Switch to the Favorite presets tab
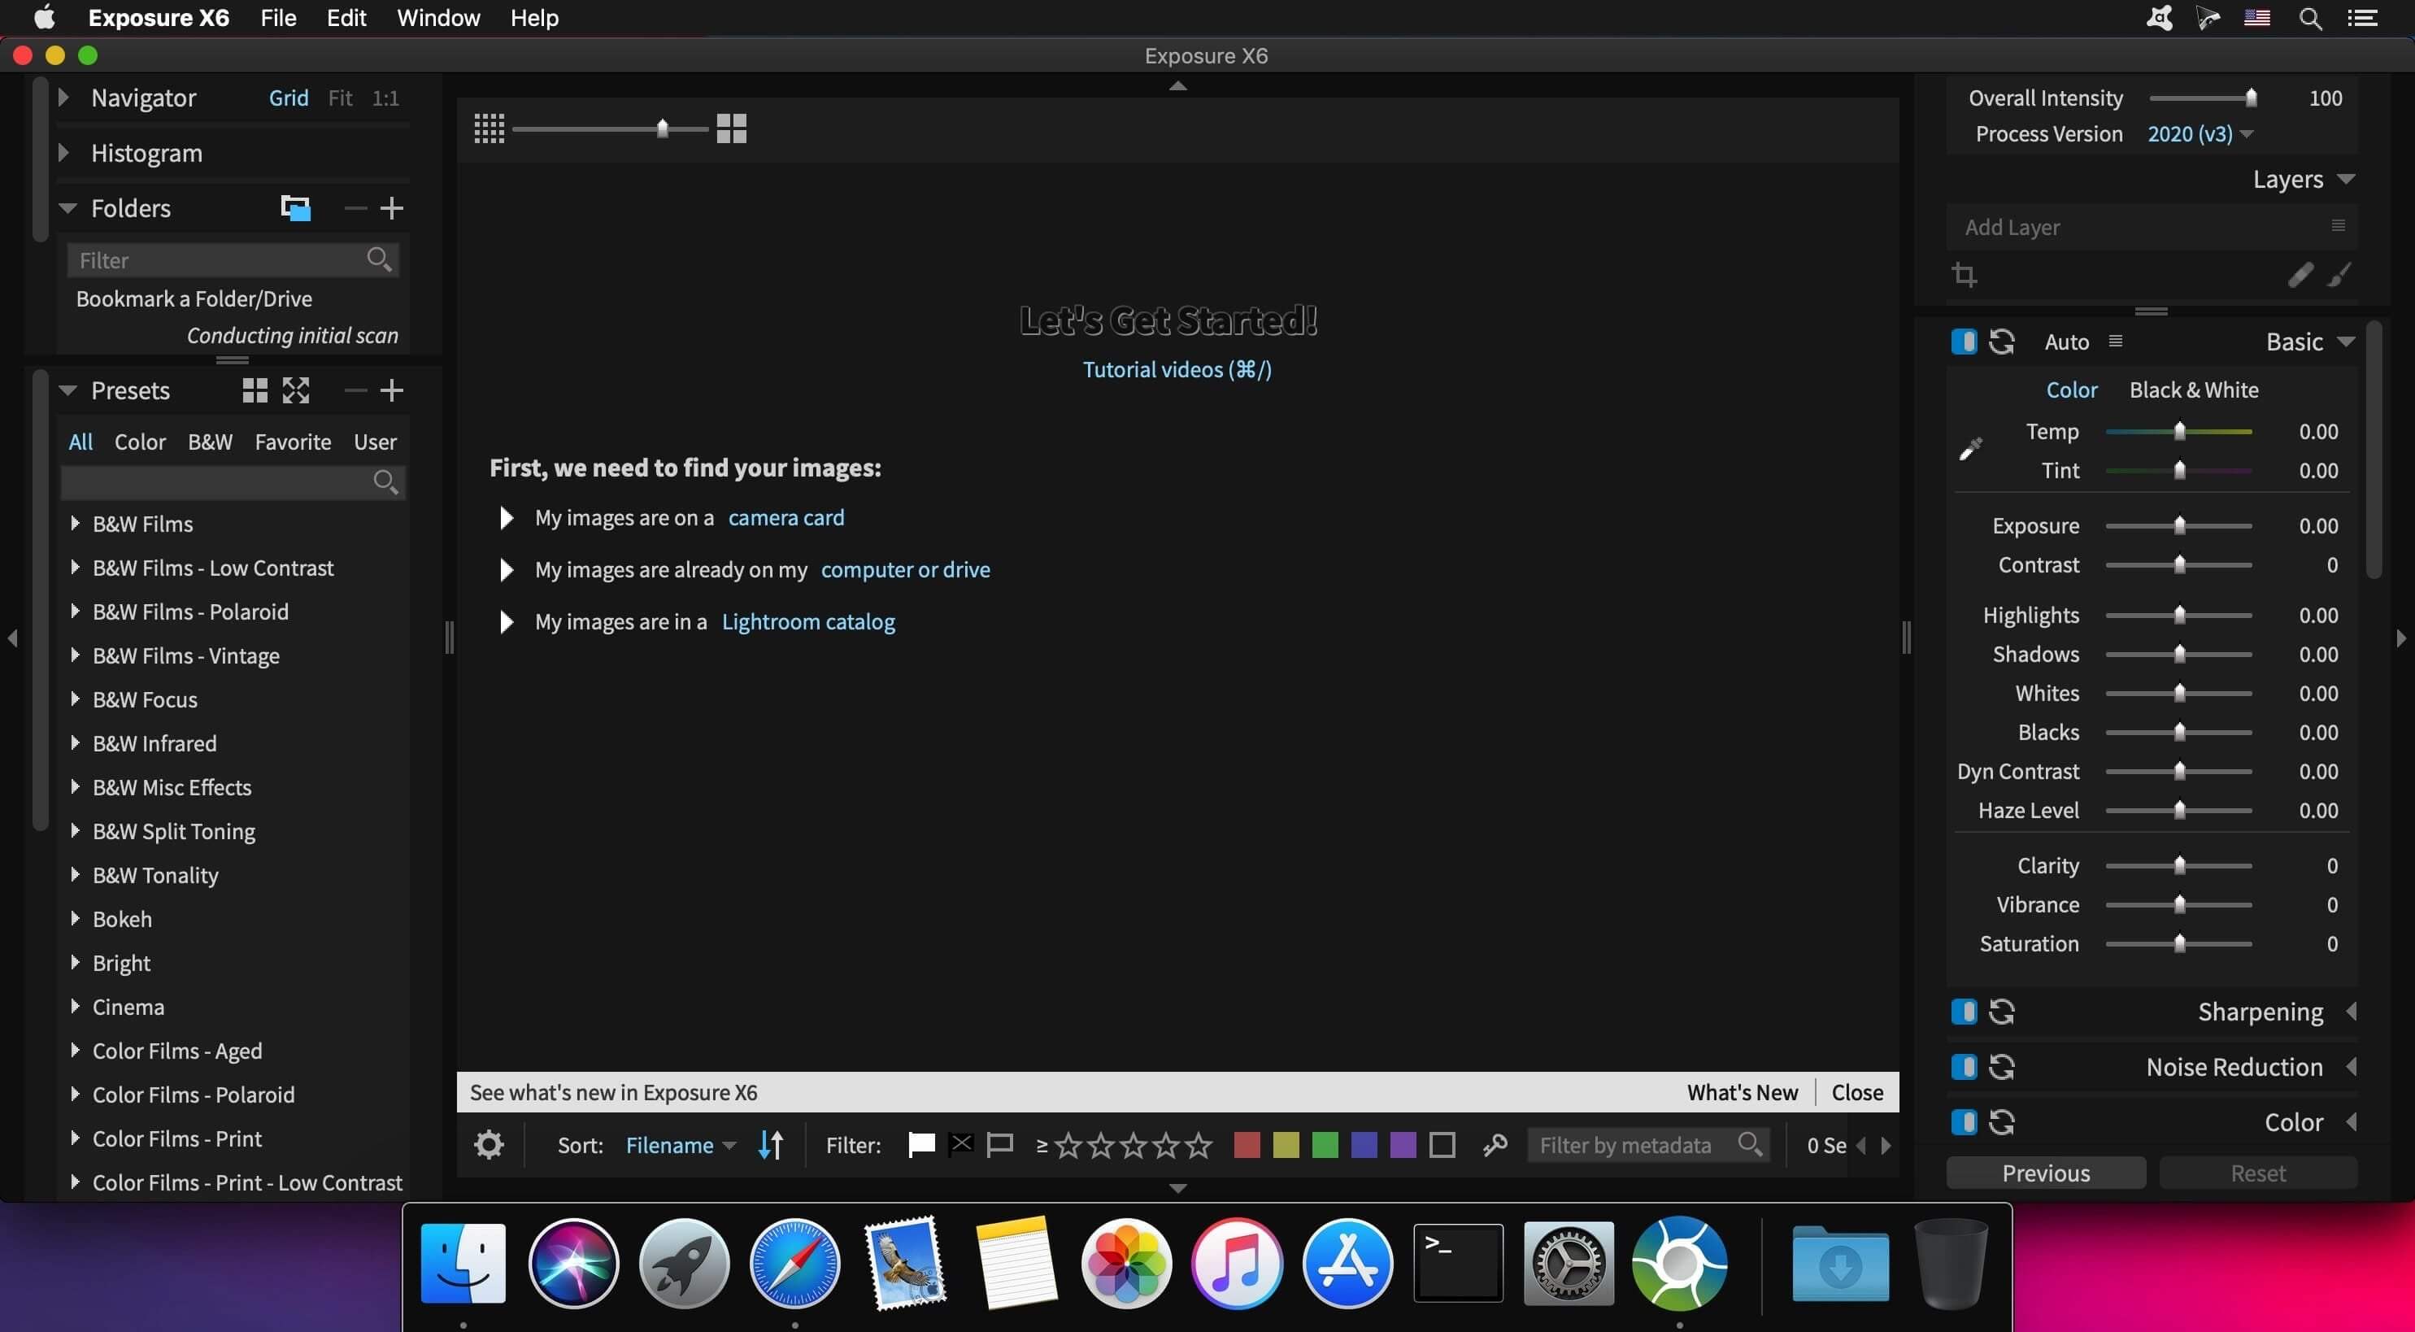Image resolution: width=2415 pixels, height=1332 pixels. tap(293, 442)
